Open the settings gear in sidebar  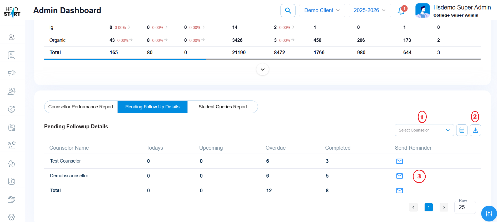pos(12,217)
